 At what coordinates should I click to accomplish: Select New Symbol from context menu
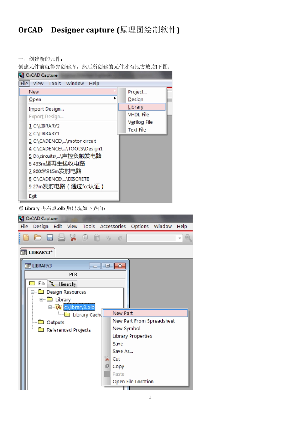[x=126, y=328]
